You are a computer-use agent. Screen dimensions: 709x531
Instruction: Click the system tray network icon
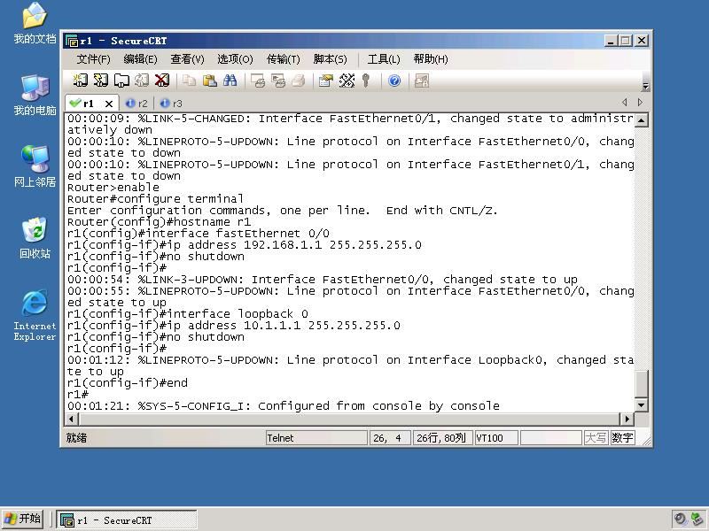697,519
